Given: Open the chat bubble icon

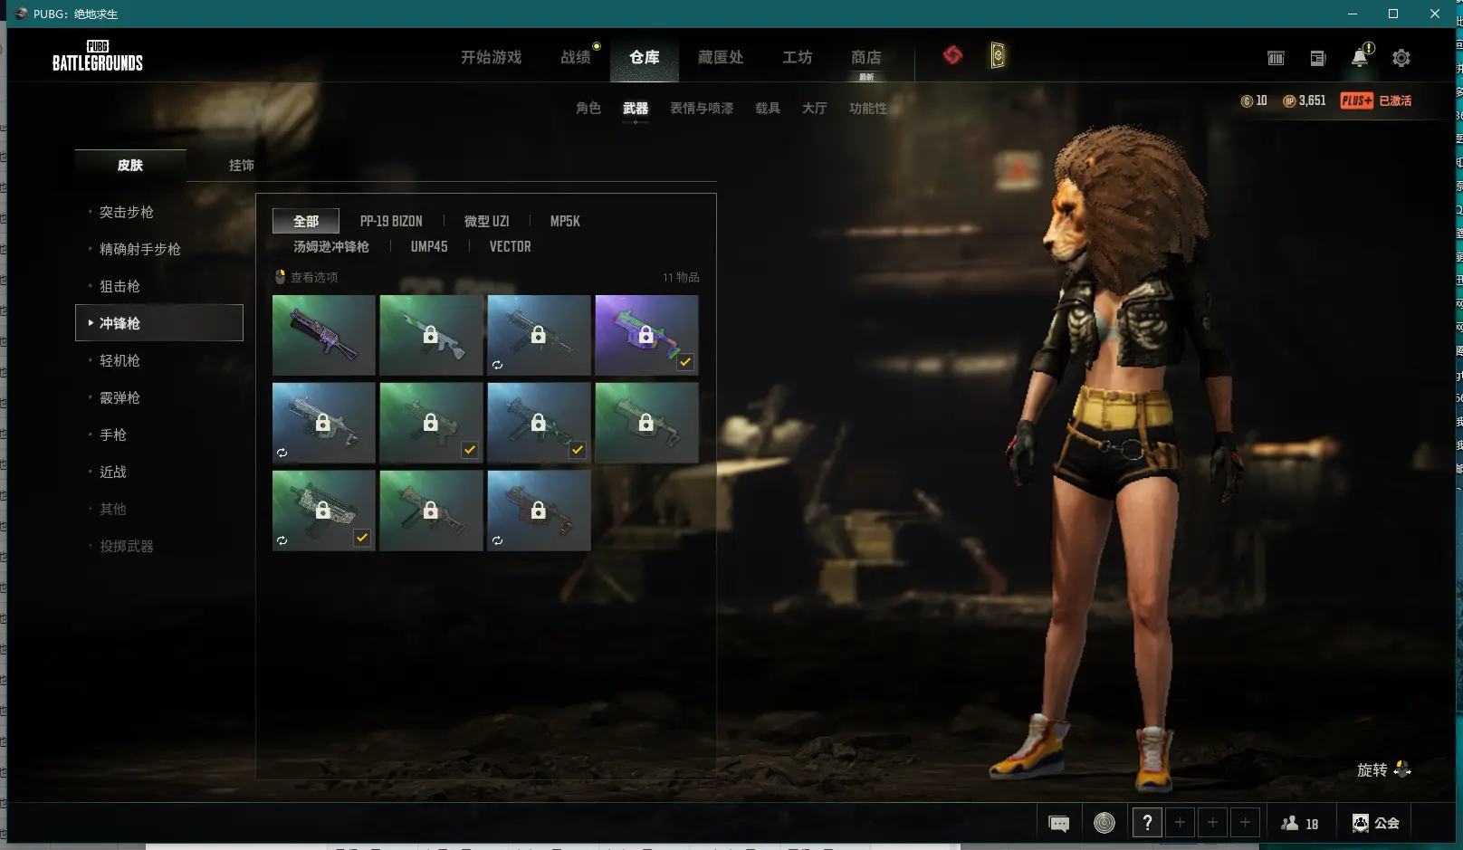Looking at the screenshot, I should (1058, 823).
